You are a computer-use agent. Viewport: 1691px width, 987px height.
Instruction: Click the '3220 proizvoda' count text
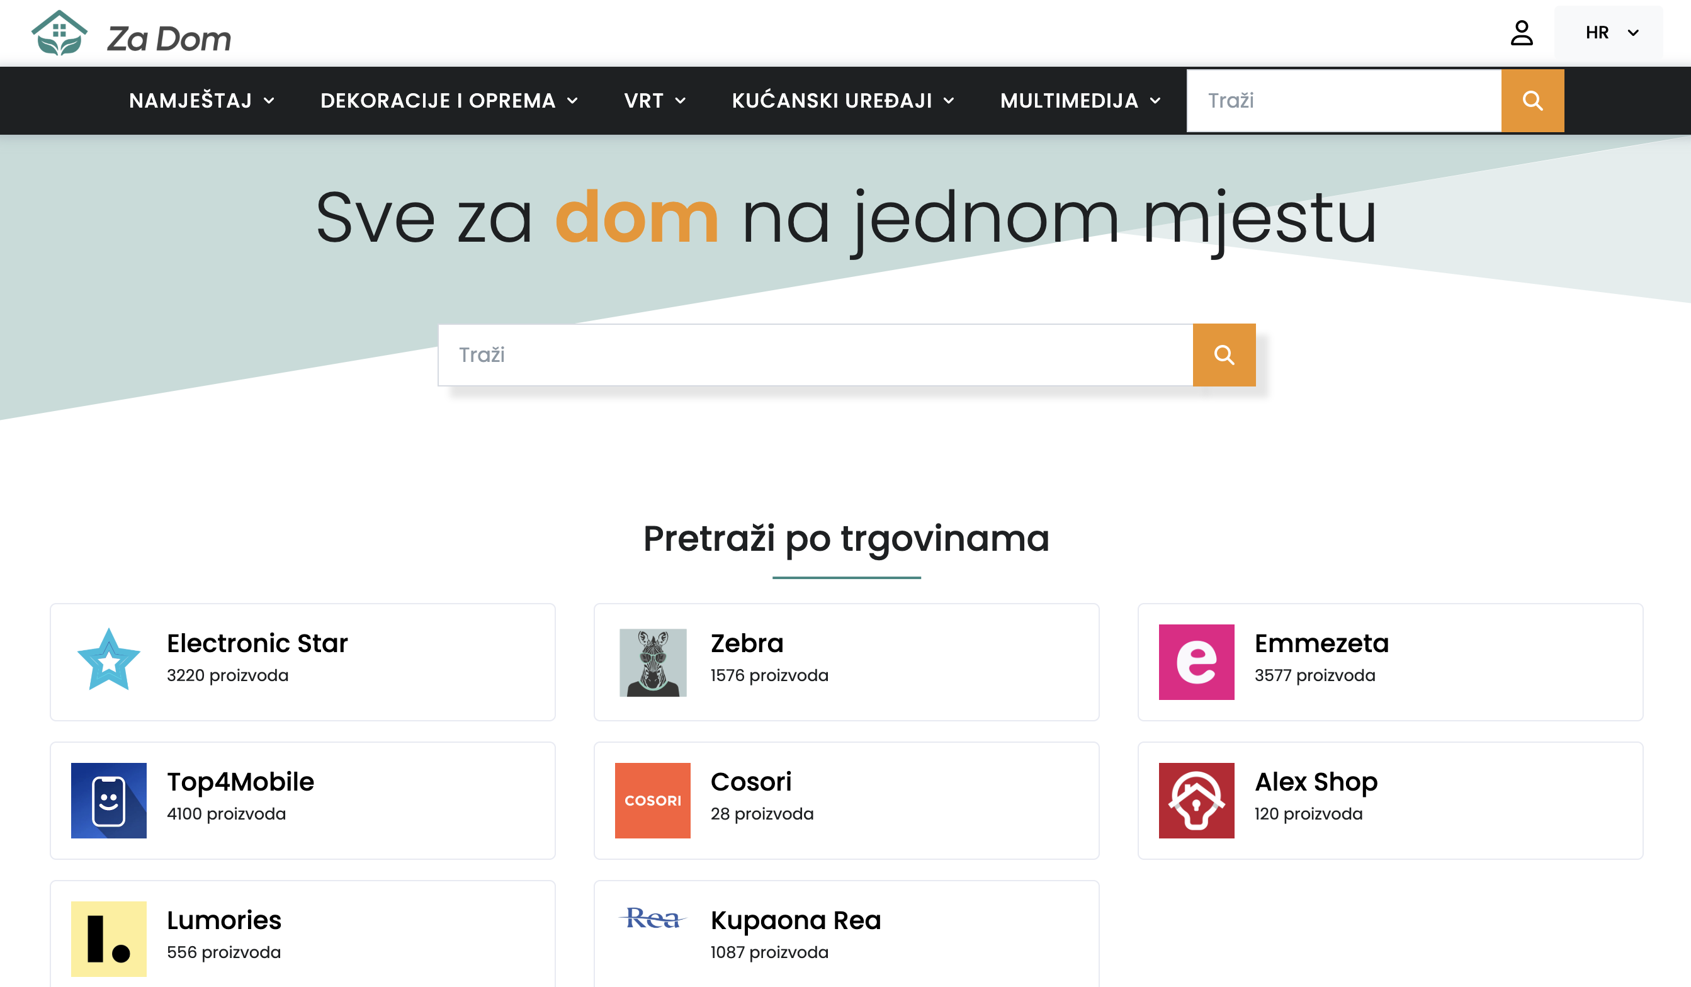[227, 675]
